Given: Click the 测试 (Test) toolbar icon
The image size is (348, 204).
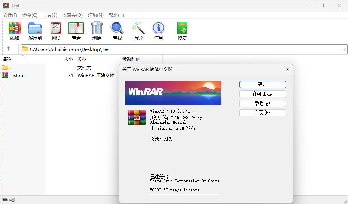Looking at the screenshot, I should [56, 28].
